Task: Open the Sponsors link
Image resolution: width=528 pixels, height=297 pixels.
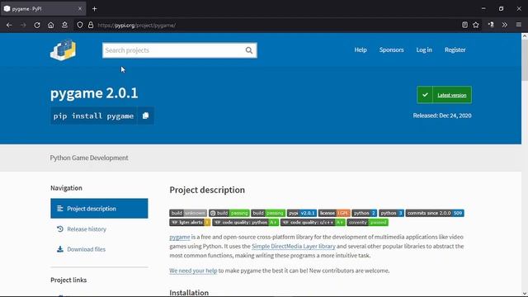Action: pyautogui.click(x=391, y=49)
